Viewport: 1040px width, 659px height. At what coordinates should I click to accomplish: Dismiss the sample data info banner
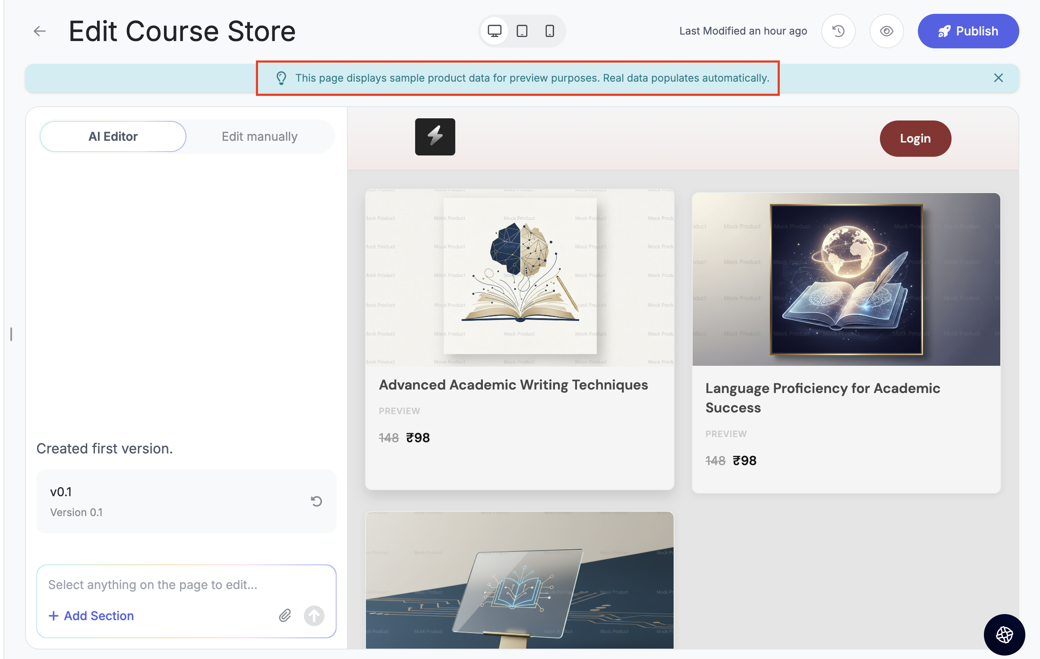pyautogui.click(x=998, y=78)
